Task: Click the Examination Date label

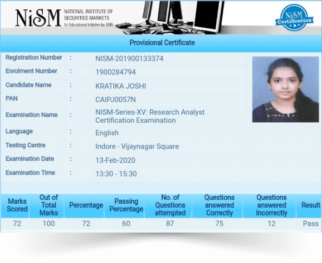Action: pyautogui.click(x=30, y=159)
